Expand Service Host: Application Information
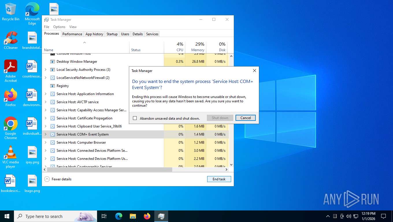The image size is (393, 222). tap(46, 94)
